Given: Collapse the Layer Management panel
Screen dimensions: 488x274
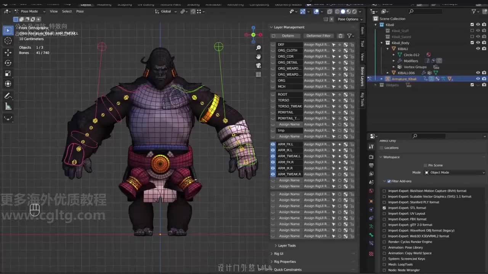Looking at the screenshot, I should (271, 27).
